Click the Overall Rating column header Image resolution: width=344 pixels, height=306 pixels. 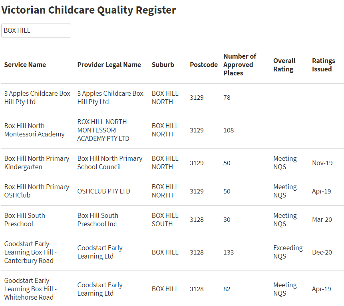(284, 65)
